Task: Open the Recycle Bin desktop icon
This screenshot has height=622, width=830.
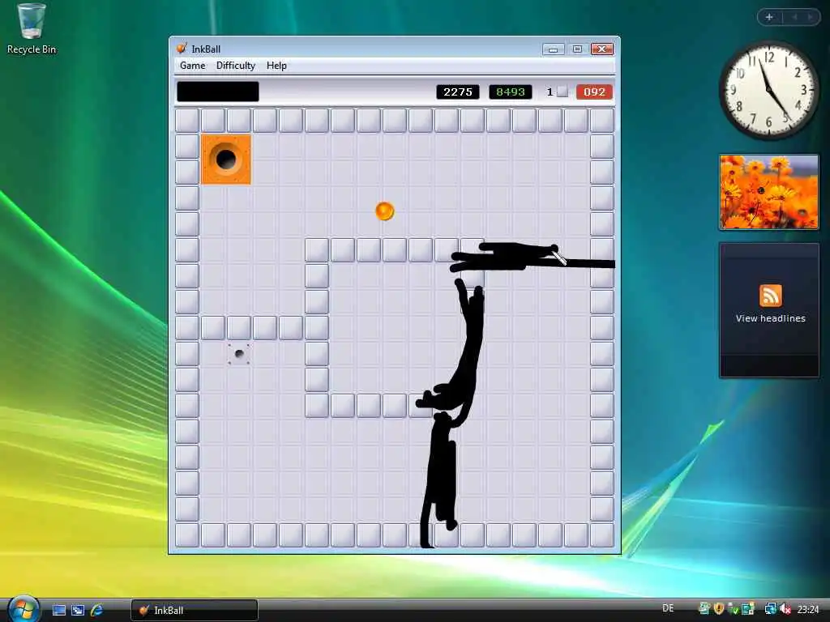Action: point(32,28)
